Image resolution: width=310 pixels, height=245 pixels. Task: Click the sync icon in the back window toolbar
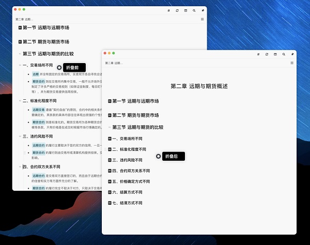point(177,10)
